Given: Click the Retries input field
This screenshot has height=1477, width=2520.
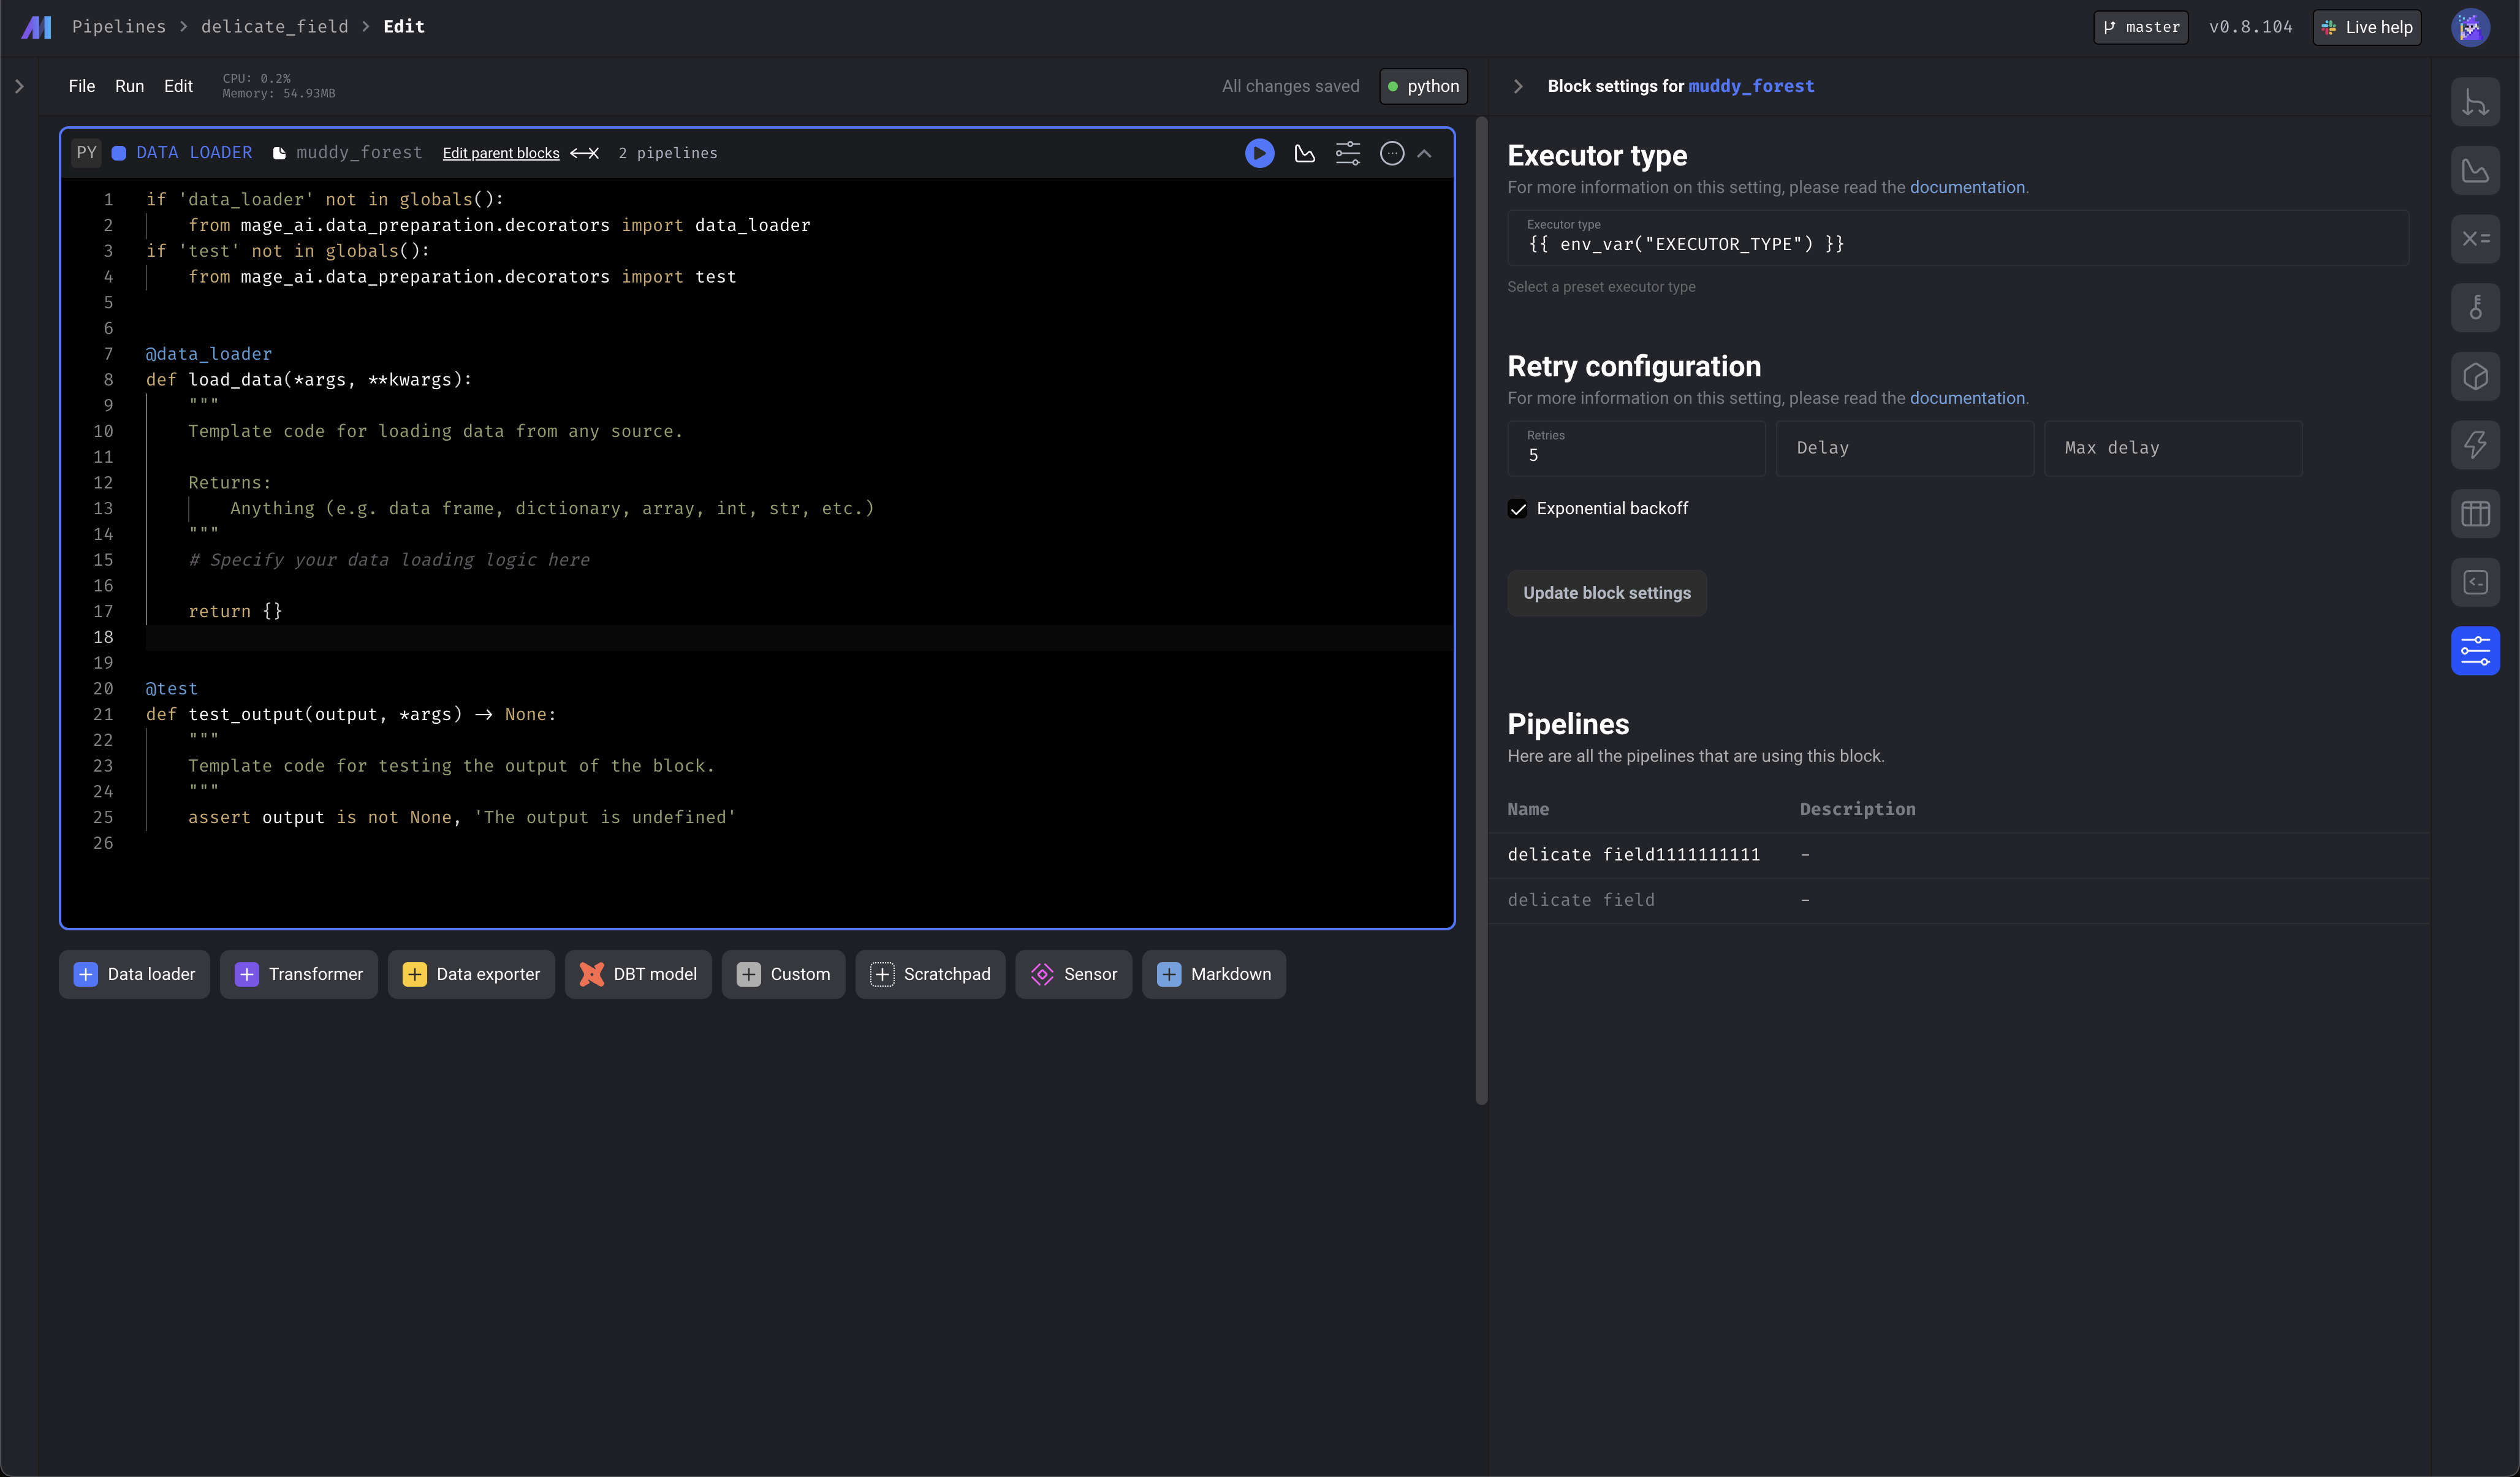Looking at the screenshot, I should coord(1636,448).
